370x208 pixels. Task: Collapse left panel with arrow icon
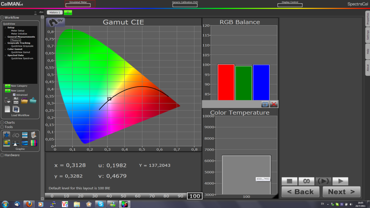click(x=41, y=12)
